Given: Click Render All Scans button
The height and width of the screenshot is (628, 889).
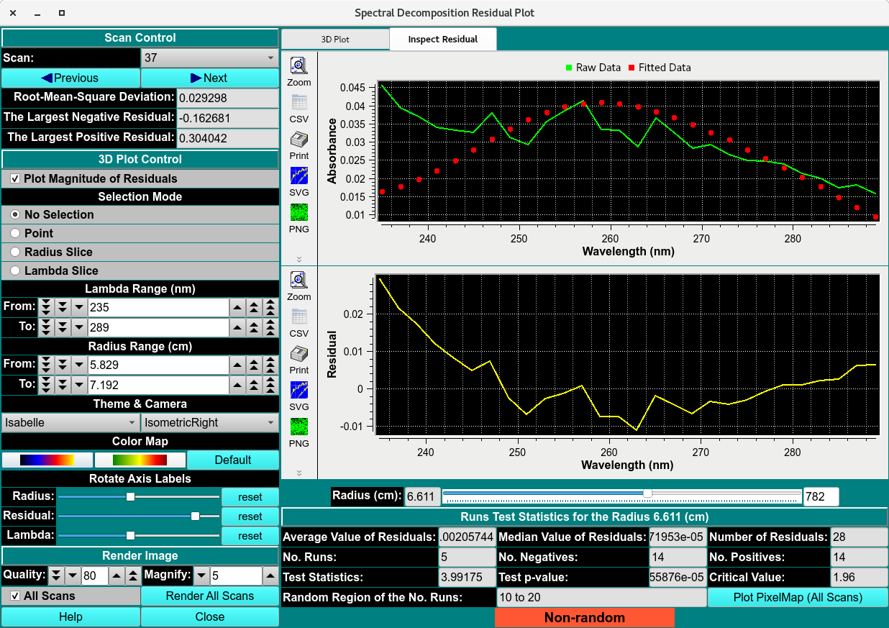Looking at the screenshot, I should tap(210, 596).
